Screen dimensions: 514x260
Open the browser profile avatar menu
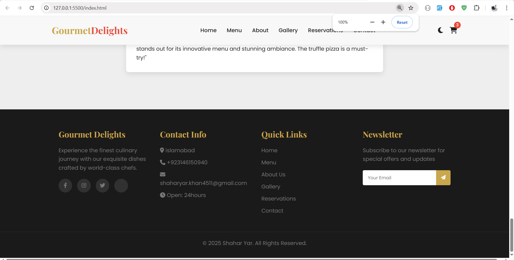pyautogui.click(x=494, y=8)
